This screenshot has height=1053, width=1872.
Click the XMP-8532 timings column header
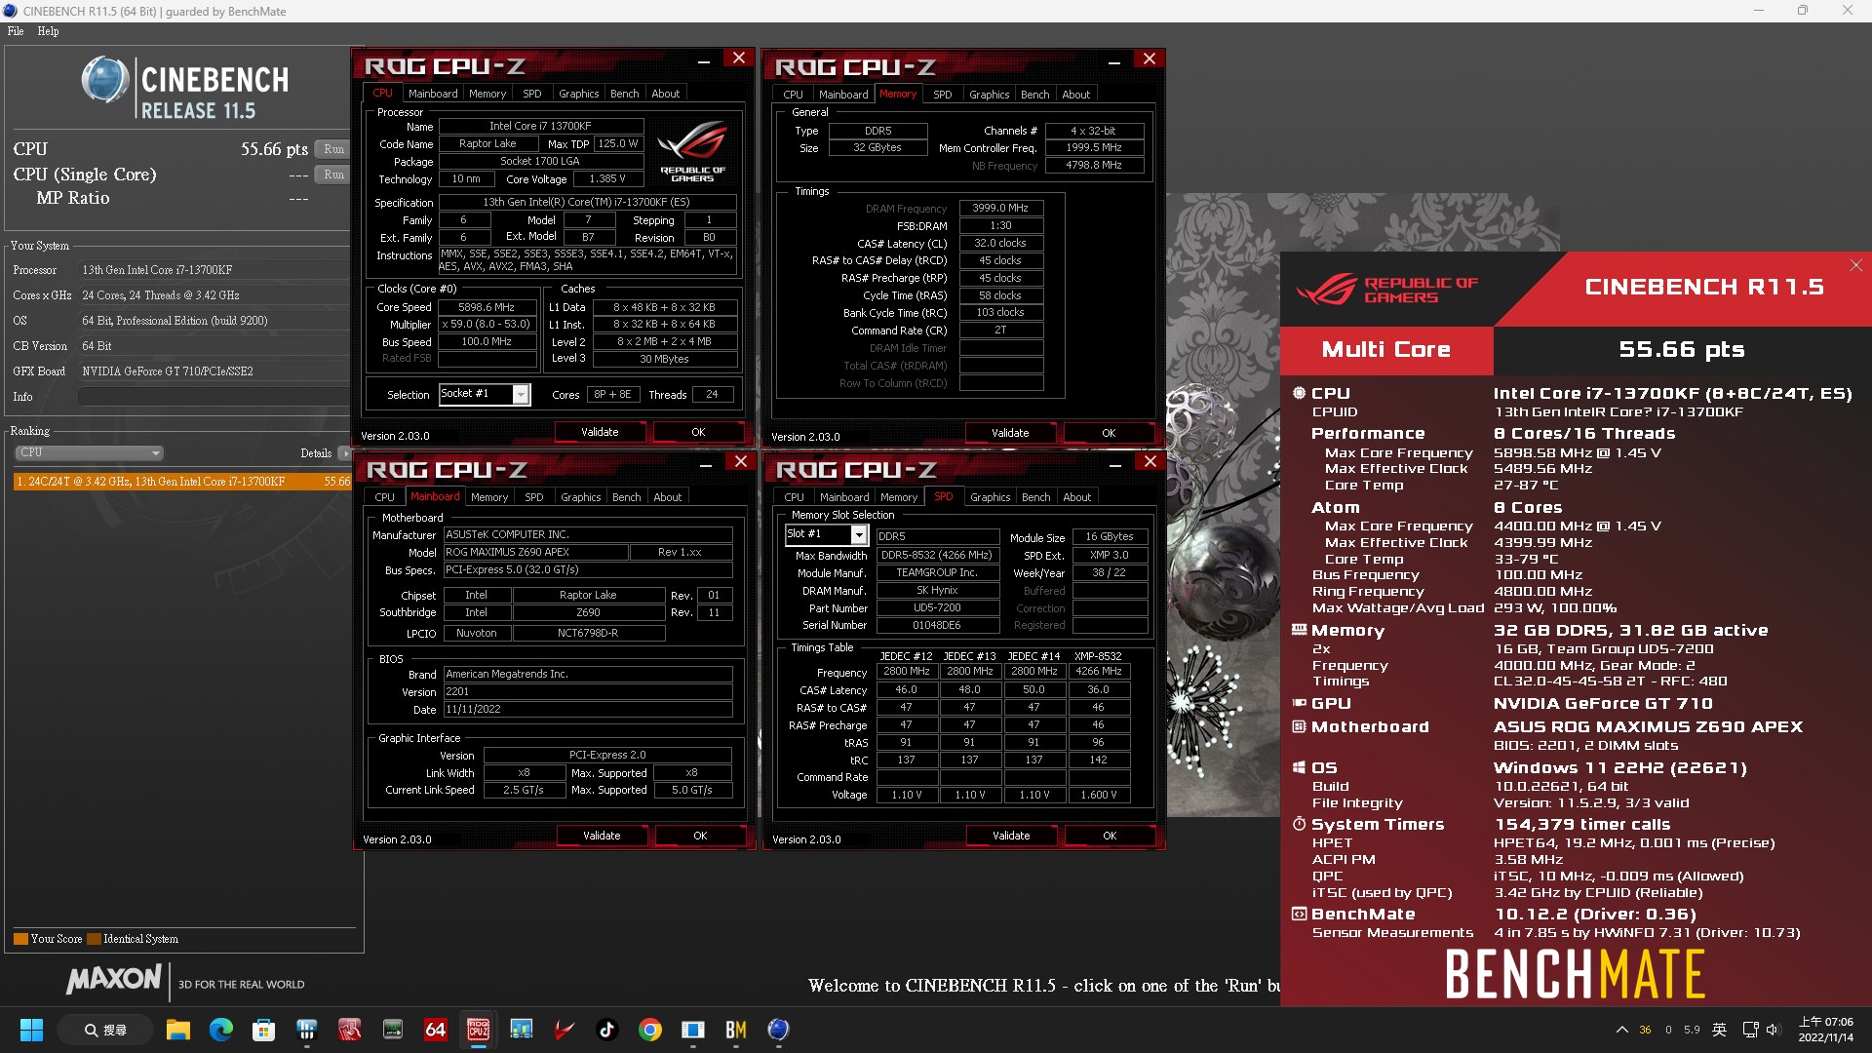[1098, 656]
